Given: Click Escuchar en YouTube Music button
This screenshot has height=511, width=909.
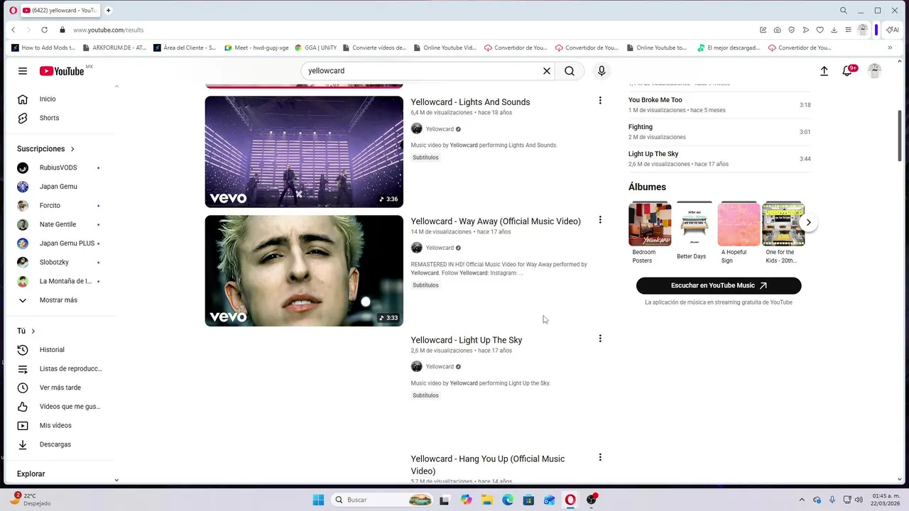Looking at the screenshot, I should (719, 285).
